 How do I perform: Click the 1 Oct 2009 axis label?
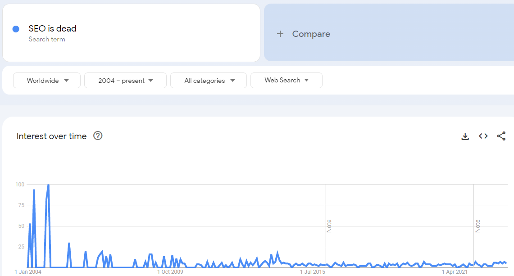[170, 271]
